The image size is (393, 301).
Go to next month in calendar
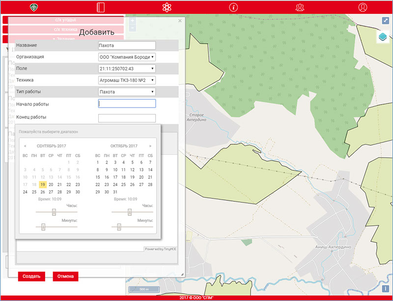point(150,146)
